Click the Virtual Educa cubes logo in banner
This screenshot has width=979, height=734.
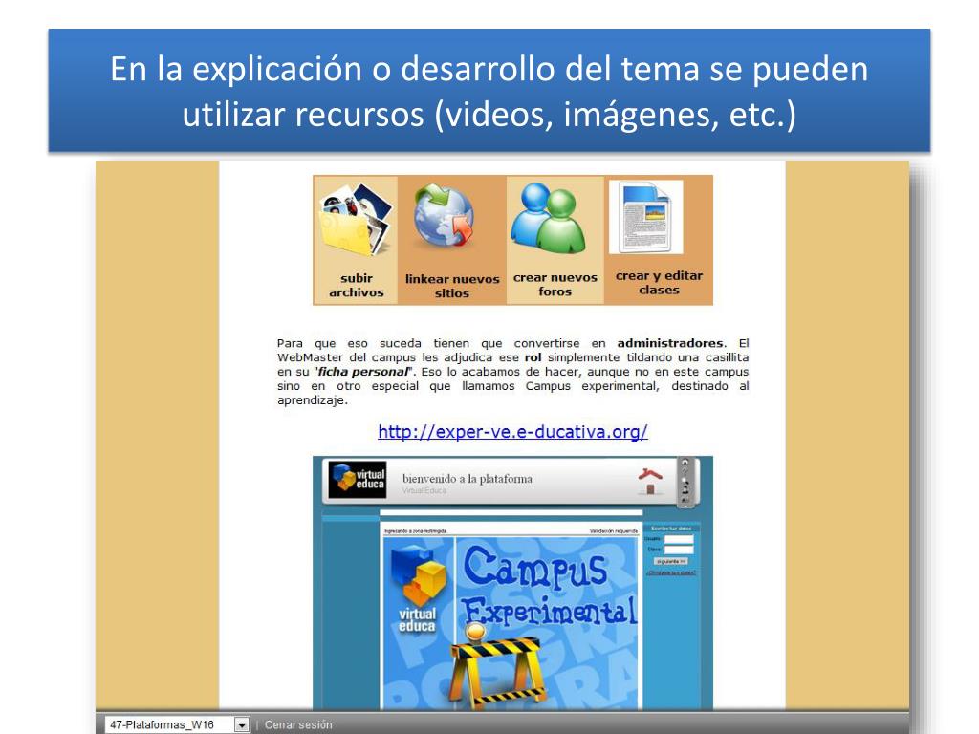click(x=418, y=590)
